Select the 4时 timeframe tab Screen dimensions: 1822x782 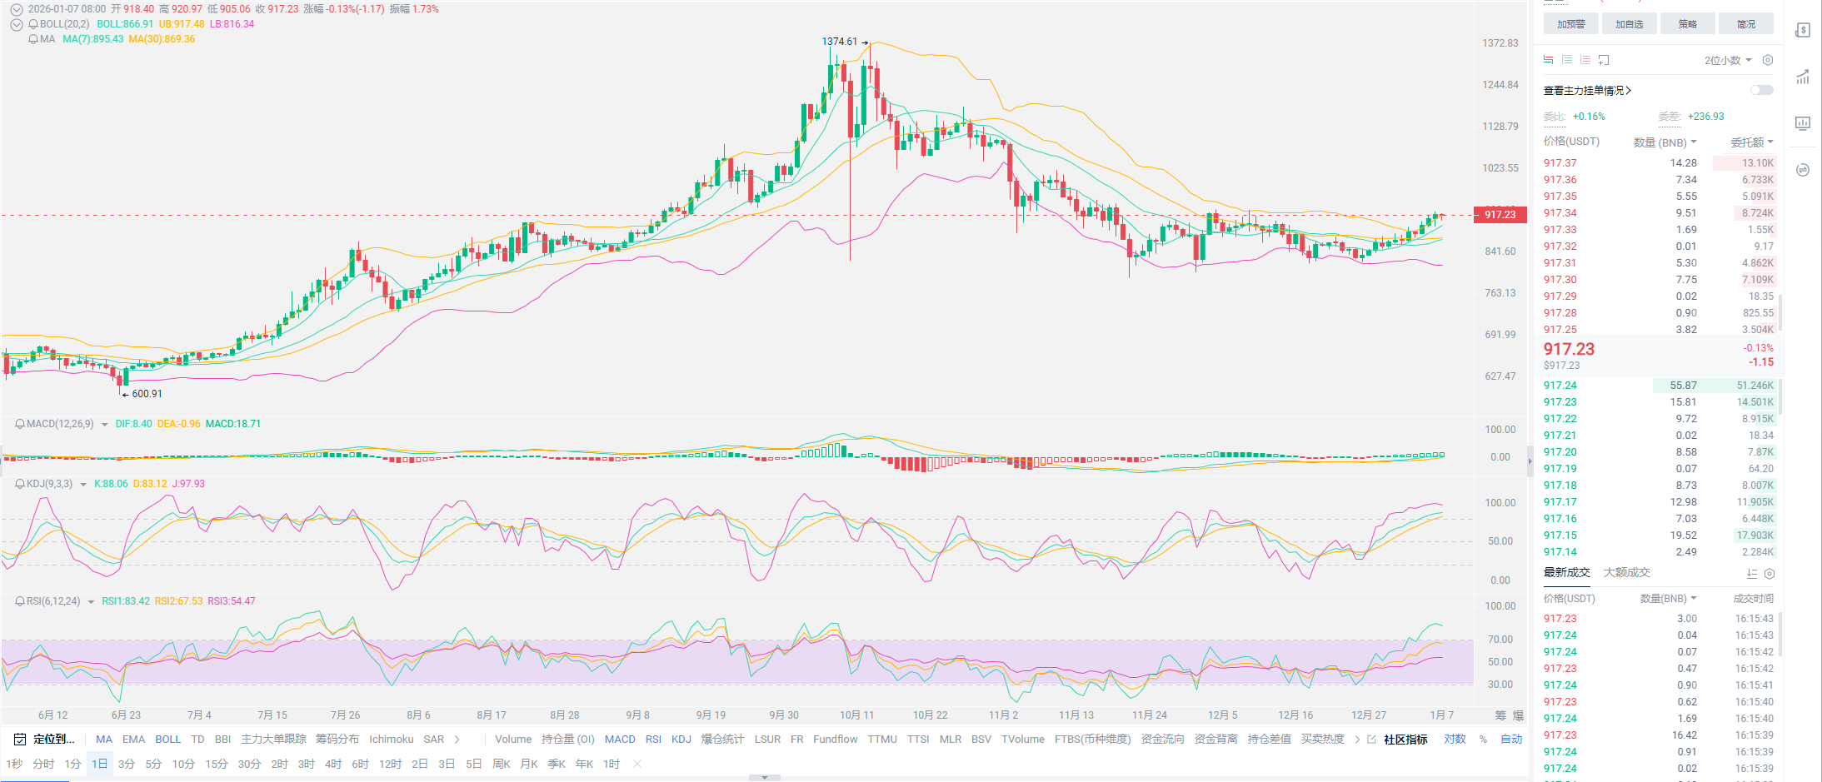pos(333,764)
